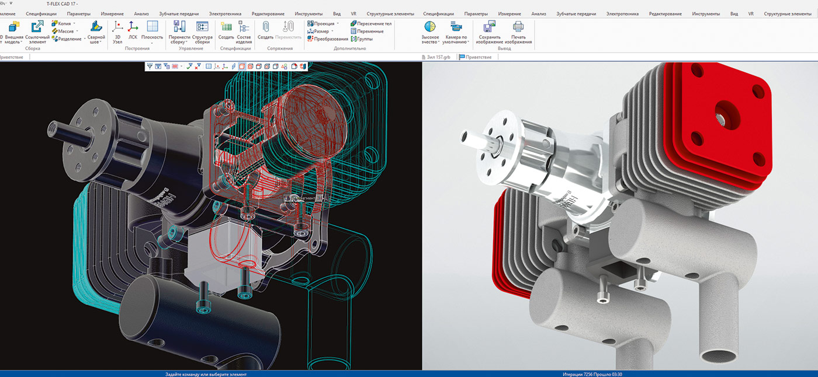The width and height of the screenshot is (818, 377).
Task: Select the 3D Узел construction tool
Action: click(117, 32)
